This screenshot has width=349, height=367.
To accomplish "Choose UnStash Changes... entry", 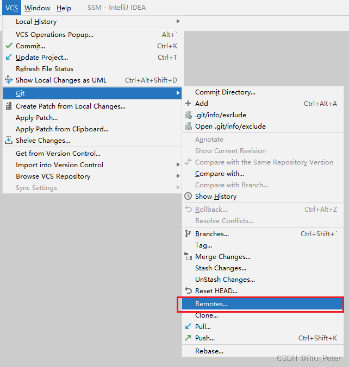I will [263, 279].
